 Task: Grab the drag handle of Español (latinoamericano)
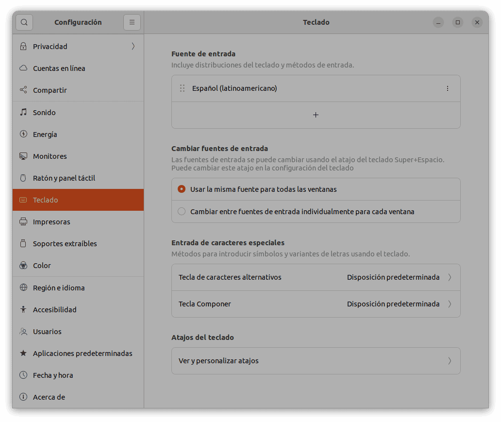[x=183, y=88]
